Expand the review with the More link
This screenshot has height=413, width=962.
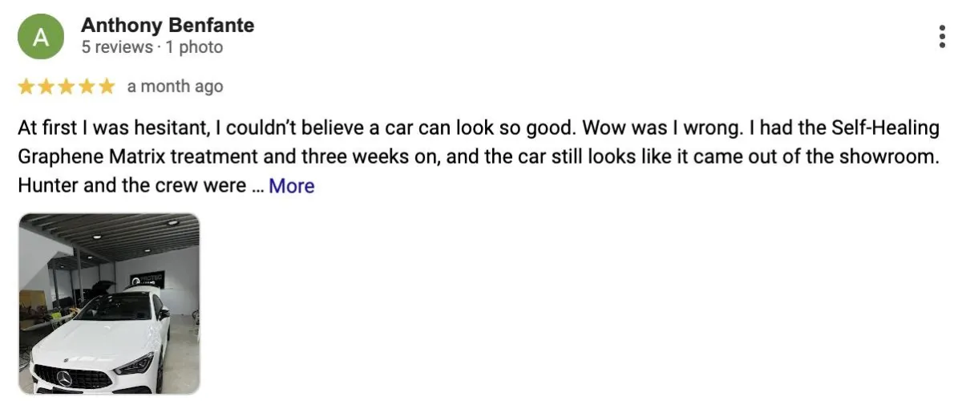[291, 186]
